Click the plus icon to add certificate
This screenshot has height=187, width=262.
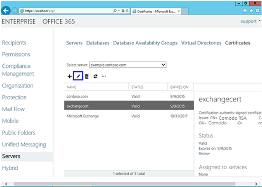[69, 76]
